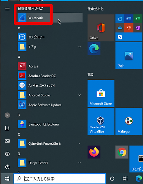This screenshot has width=143, height=184.
Task: Expand the Start menu hamburger navigation
Action: pos(7,9)
